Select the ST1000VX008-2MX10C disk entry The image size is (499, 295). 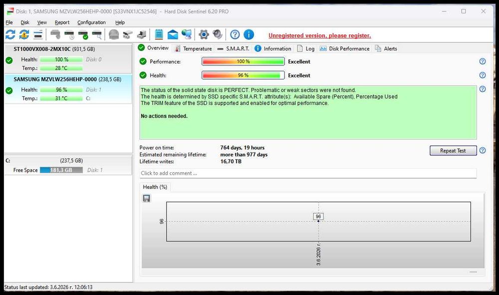[68, 58]
